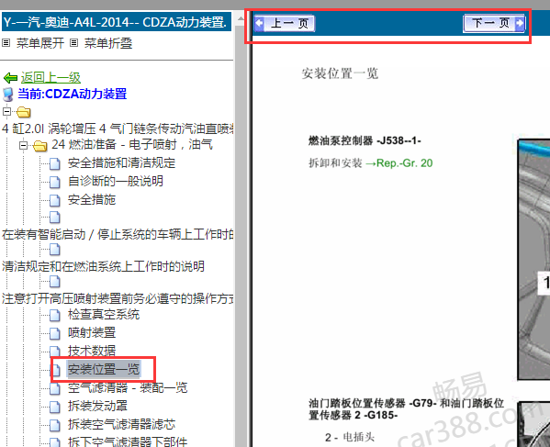550x447 pixels.
Task: Open 拆下空气滤清器下部件 tree entry
Action: click(128, 441)
